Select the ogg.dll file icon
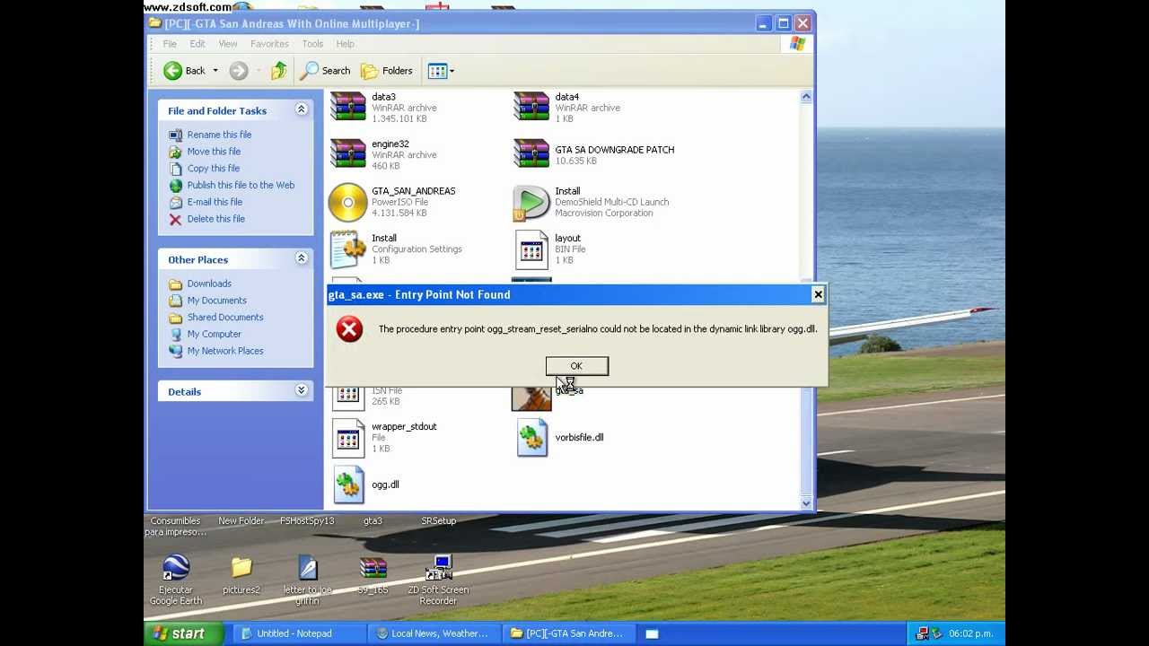The height and width of the screenshot is (646, 1149). coord(348,484)
